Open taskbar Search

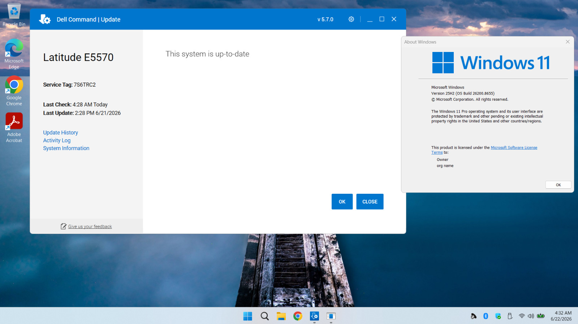[x=265, y=316]
